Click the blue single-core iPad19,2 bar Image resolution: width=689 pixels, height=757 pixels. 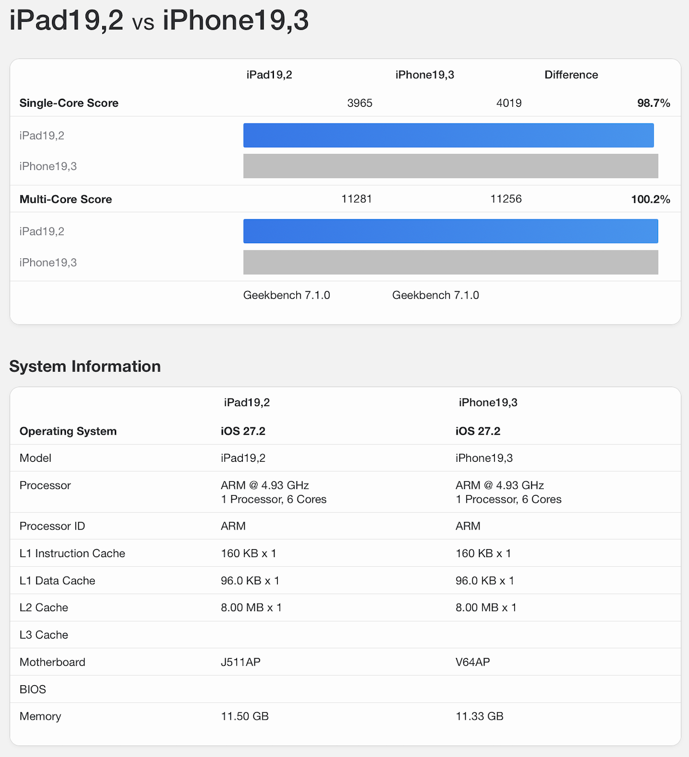pyautogui.click(x=448, y=136)
